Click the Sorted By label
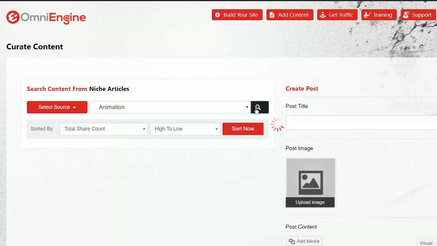 tap(42, 129)
